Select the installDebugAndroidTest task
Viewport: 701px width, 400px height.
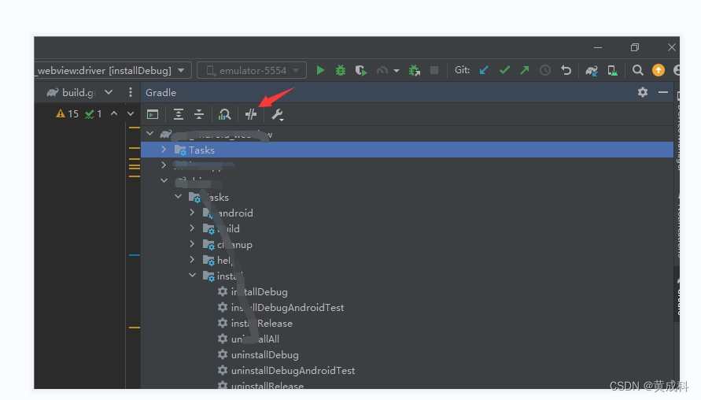(x=287, y=307)
